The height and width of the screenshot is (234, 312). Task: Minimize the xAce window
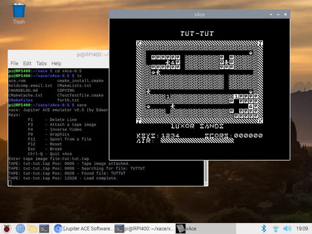pyautogui.click(x=271, y=14)
